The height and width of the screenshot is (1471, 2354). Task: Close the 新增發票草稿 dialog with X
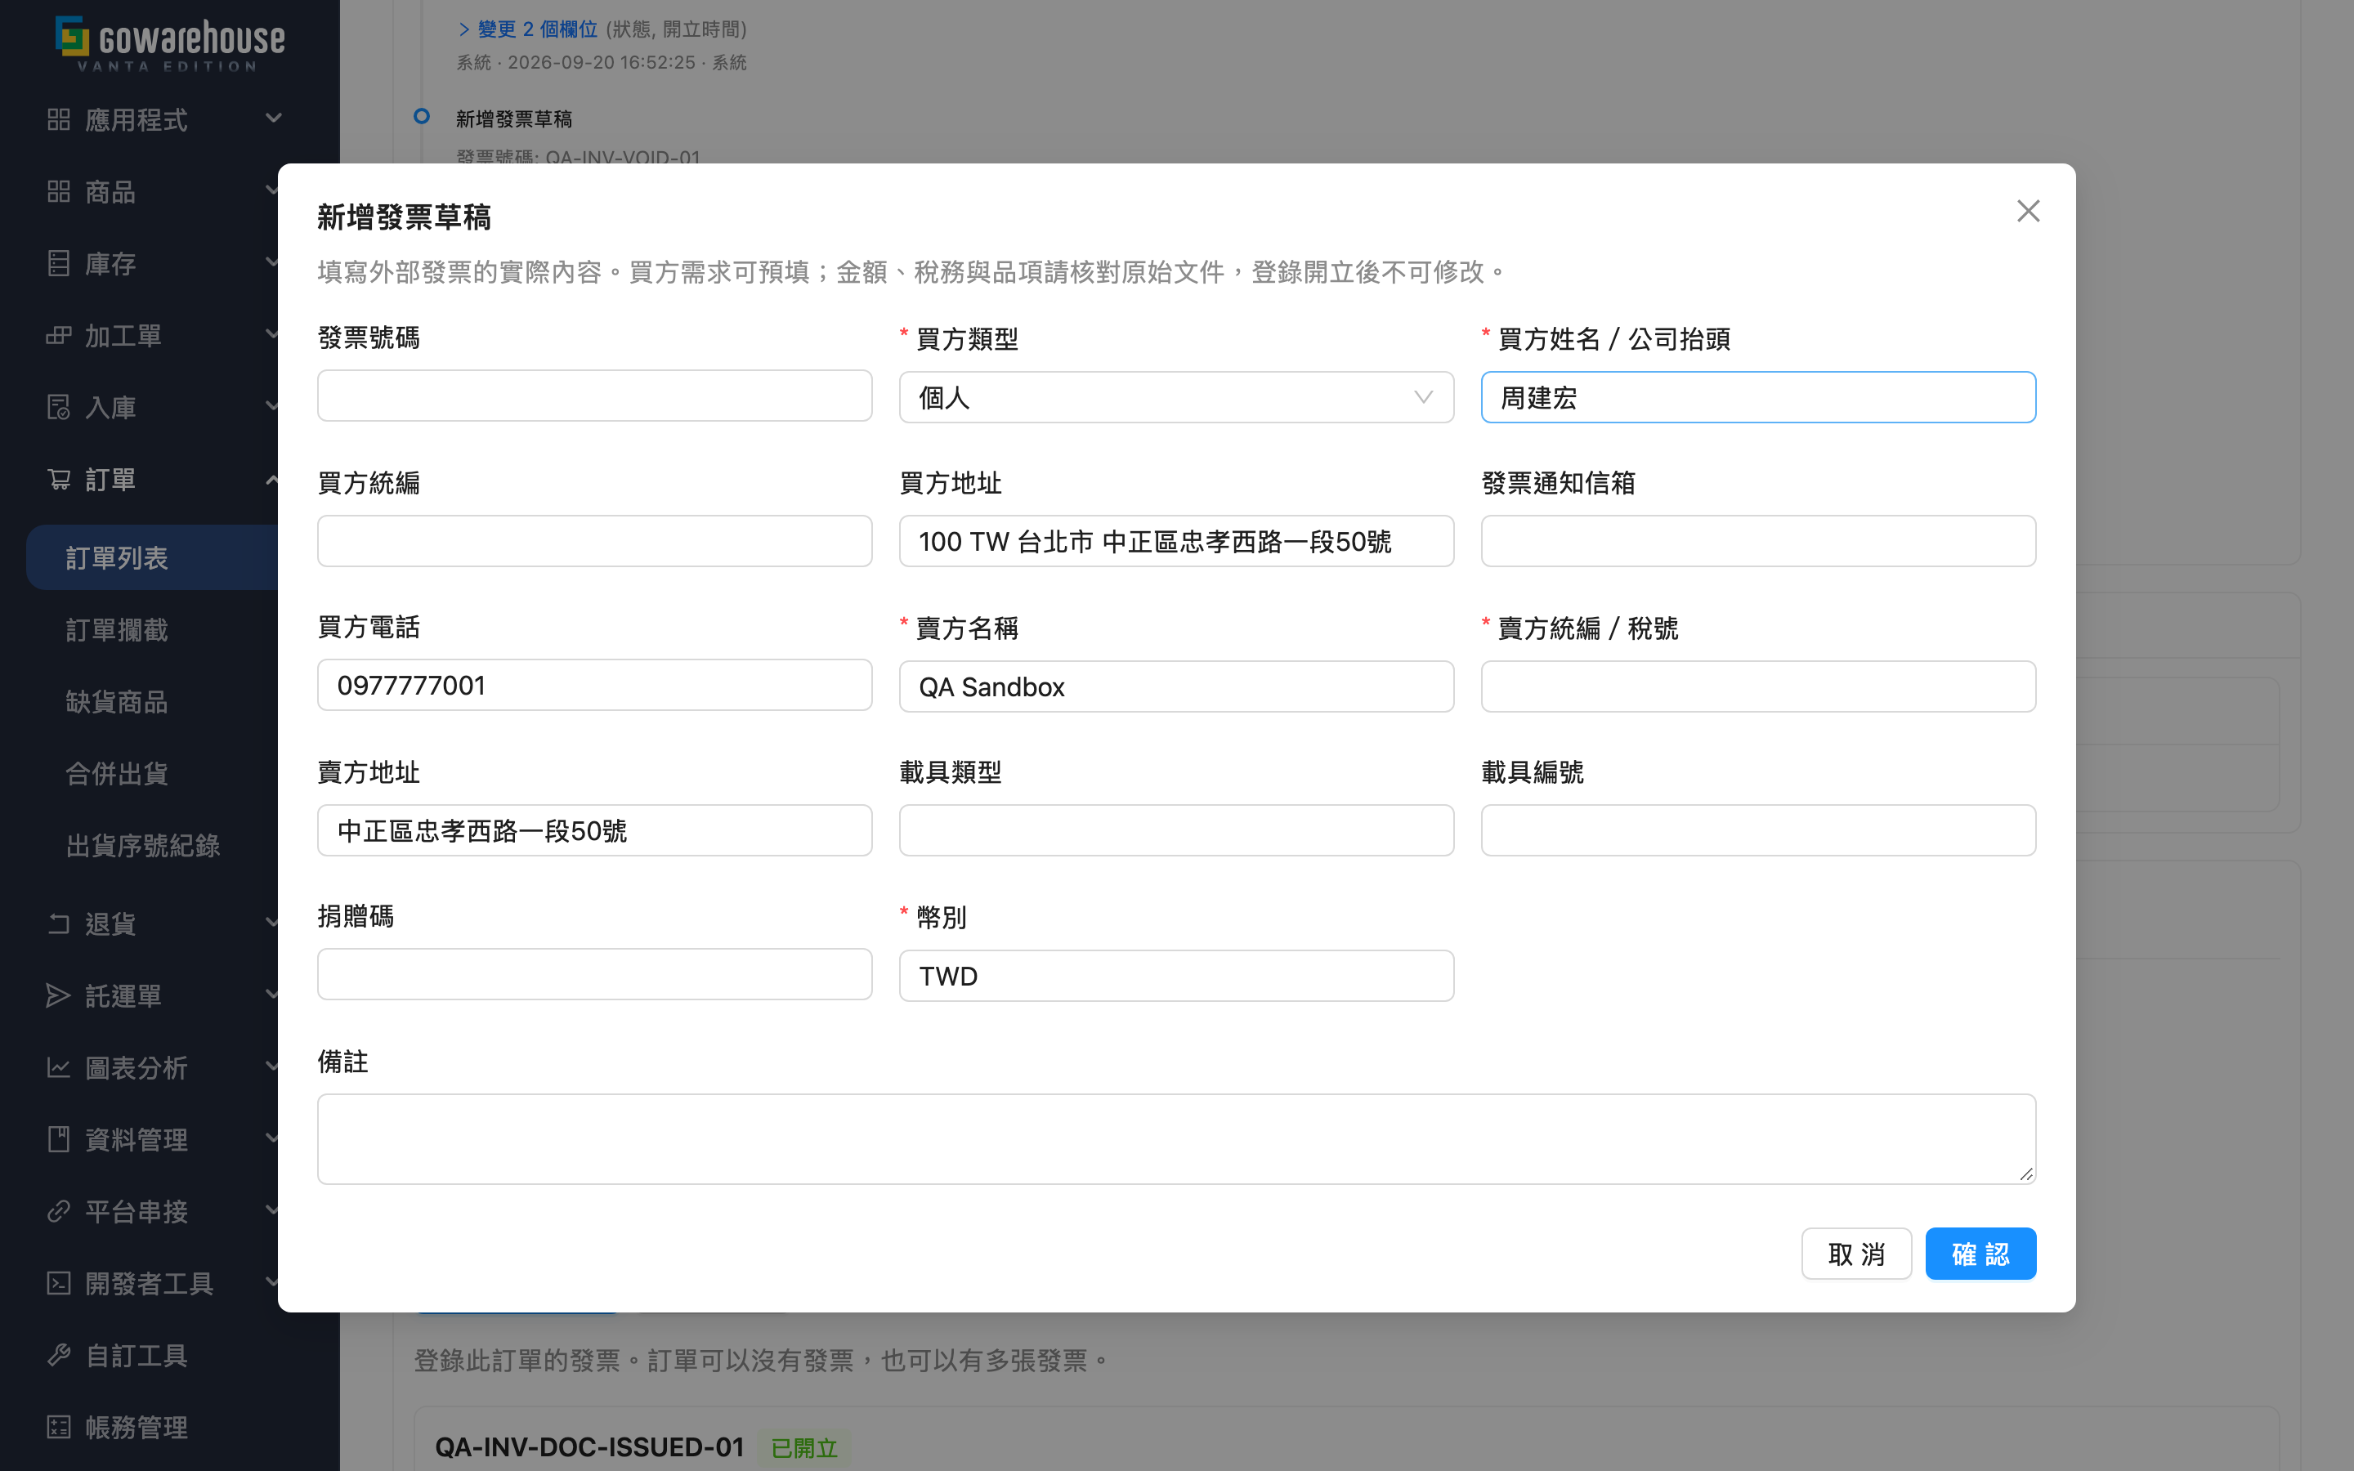tap(2028, 211)
